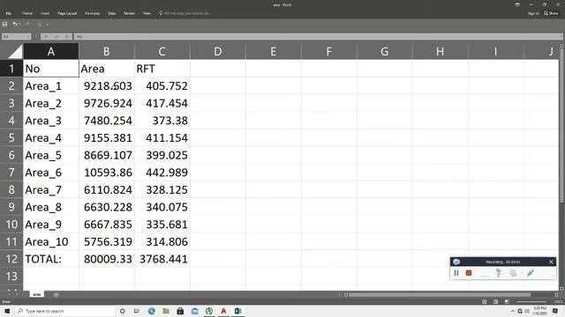Click cell containing 8669.107

(x=106, y=155)
